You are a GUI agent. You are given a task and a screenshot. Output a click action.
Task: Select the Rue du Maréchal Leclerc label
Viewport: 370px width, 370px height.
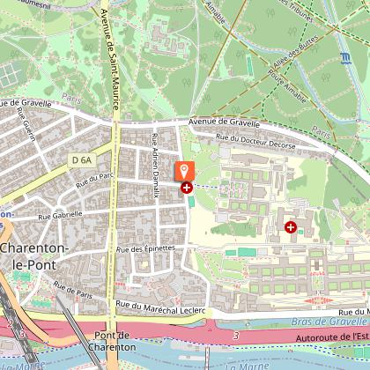pyautogui.click(x=160, y=307)
